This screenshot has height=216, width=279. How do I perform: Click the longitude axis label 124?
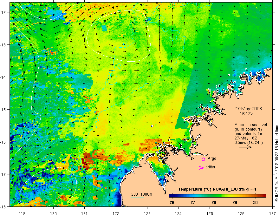(x=178, y=213)
